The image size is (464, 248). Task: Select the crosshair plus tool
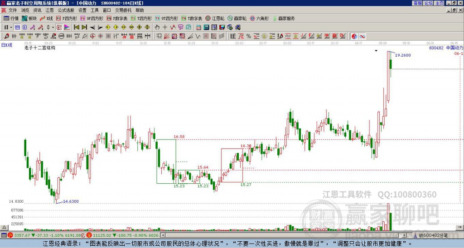(x=165, y=28)
